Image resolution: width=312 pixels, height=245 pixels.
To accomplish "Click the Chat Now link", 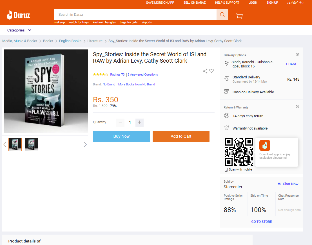I will 290,184.
